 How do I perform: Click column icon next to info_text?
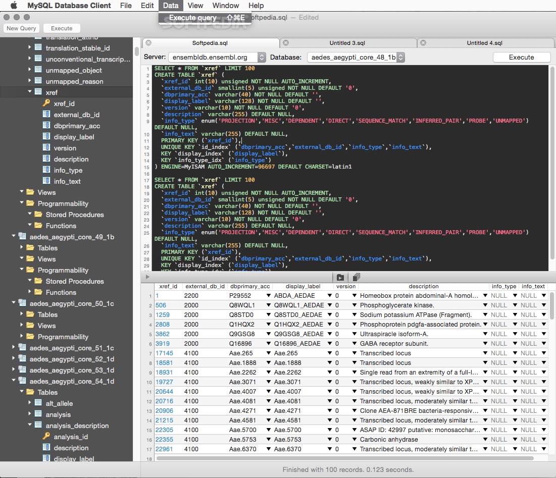[46, 180]
